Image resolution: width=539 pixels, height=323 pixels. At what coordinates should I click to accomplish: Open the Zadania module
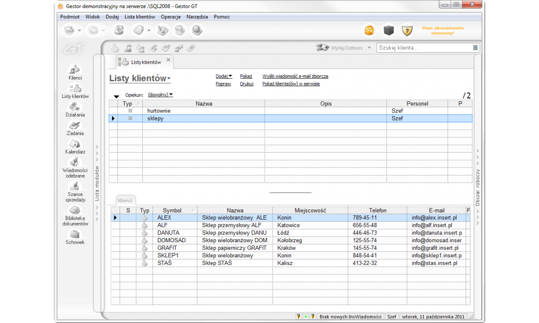pyautogui.click(x=75, y=128)
